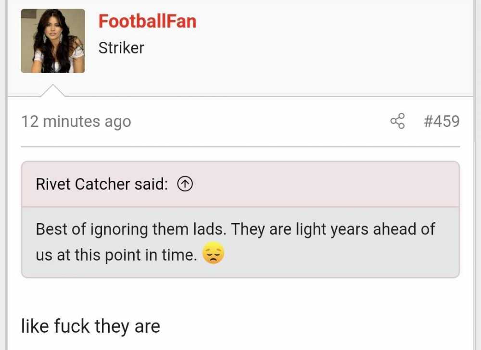Image resolution: width=481 pixels, height=350 pixels.
Task: Click the "Striker" user title
Action: [121, 48]
